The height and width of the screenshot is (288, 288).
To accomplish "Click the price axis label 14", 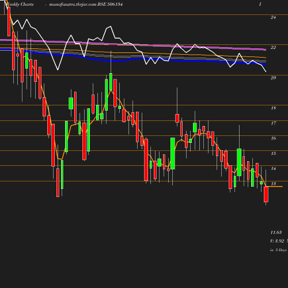I will [273, 169].
